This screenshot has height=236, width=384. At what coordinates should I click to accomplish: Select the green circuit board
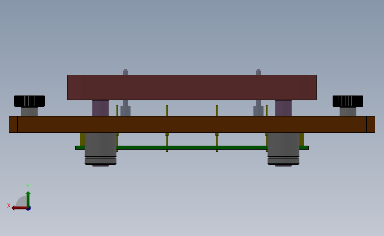click(x=192, y=147)
